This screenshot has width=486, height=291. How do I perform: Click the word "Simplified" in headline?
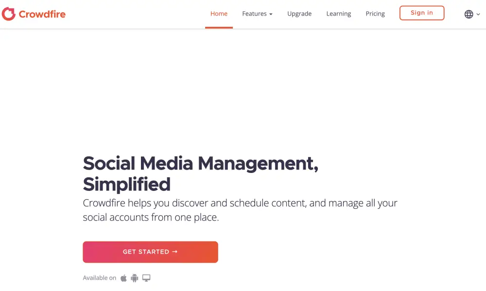(x=127, y=185)
